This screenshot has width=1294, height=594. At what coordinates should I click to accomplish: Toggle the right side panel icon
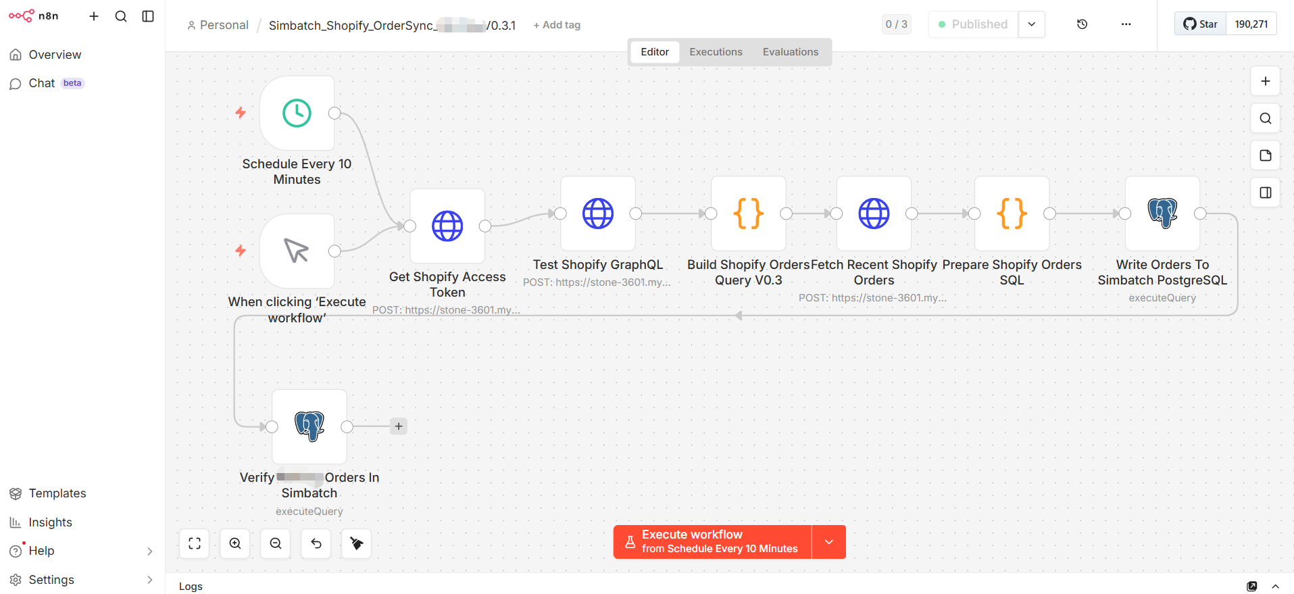pos(1266,193)
